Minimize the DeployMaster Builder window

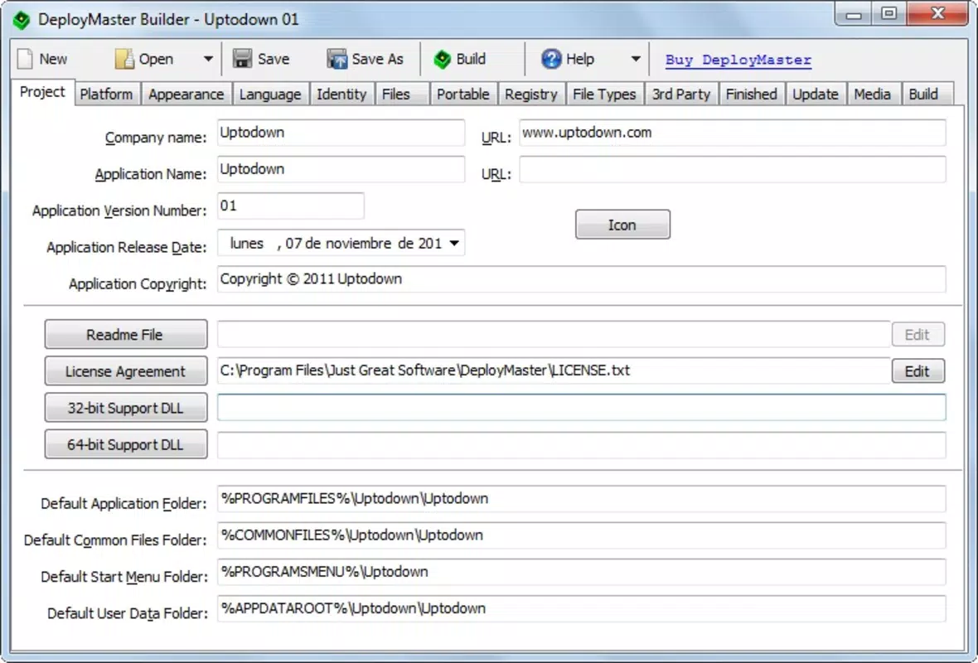click(x=853, y=14)
